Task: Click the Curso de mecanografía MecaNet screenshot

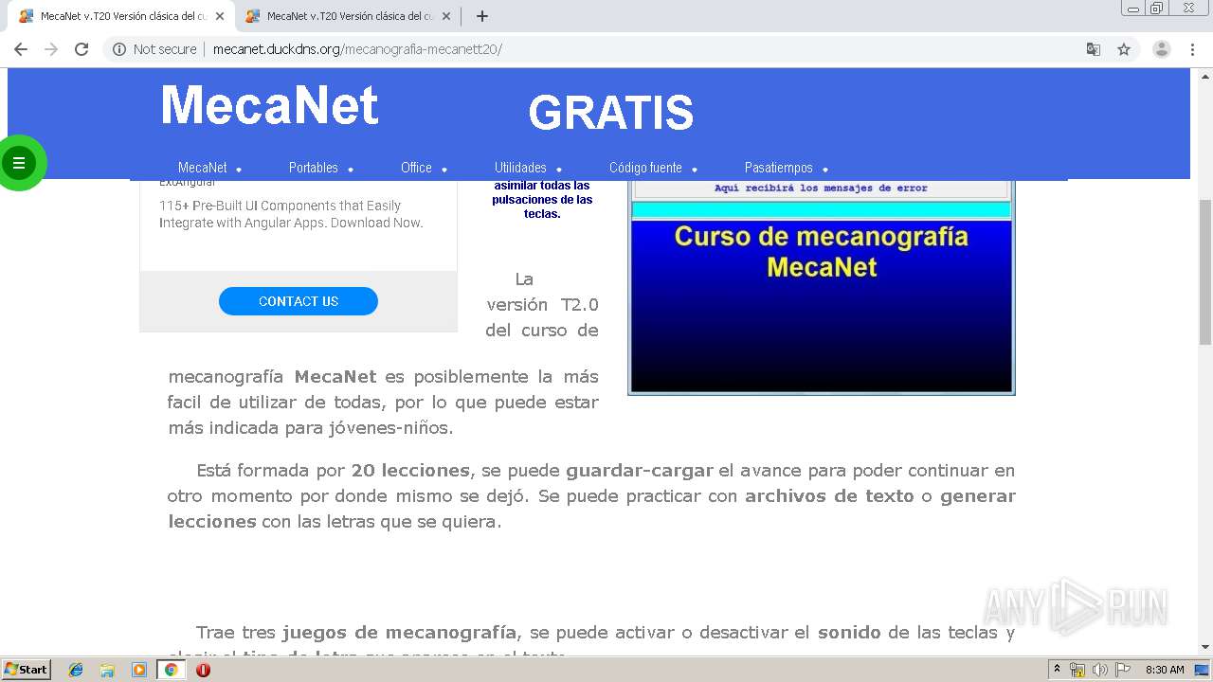Action: point(822,286)
